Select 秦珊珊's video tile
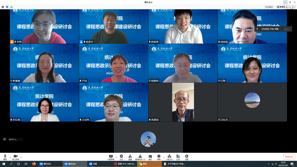297x167 pixels. (x=44, y=63)
